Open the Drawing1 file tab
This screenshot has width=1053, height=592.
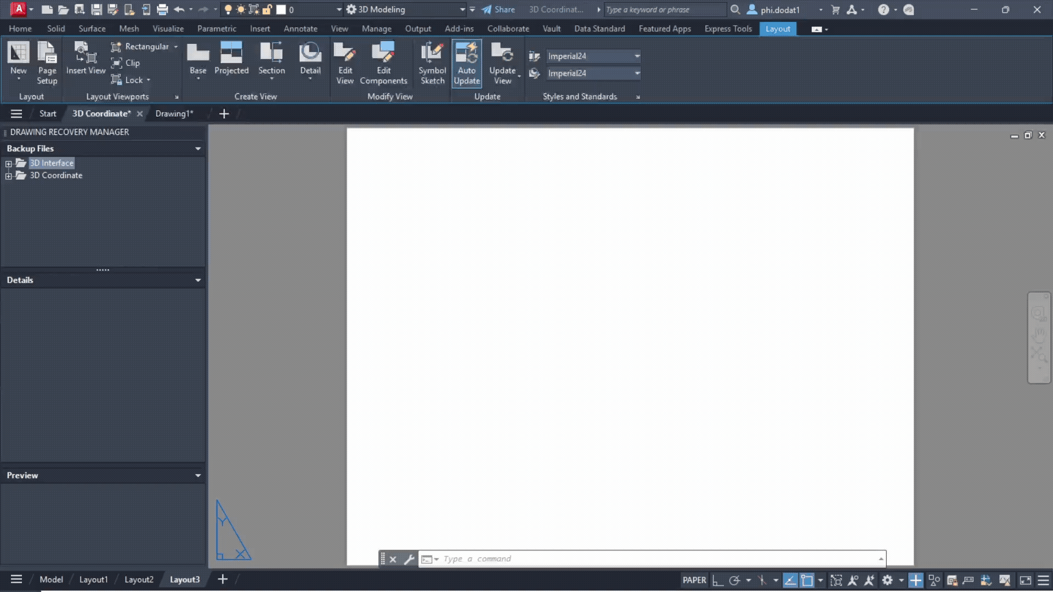point(174,113)
